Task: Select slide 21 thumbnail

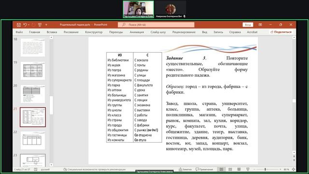Action: click(33, 117)
